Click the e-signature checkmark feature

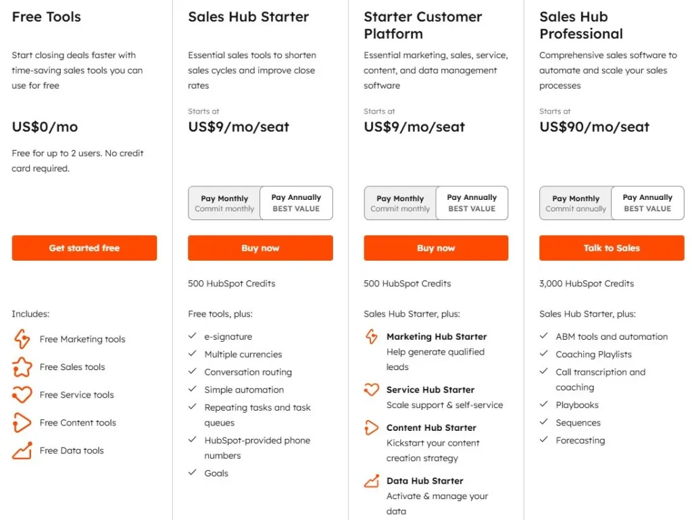220,336
